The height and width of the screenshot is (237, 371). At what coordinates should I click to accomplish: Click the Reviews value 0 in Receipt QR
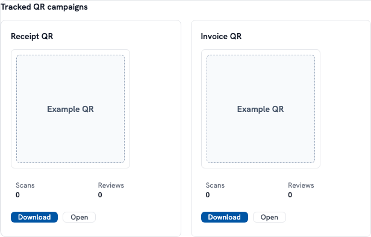click(x=100, y=195)
